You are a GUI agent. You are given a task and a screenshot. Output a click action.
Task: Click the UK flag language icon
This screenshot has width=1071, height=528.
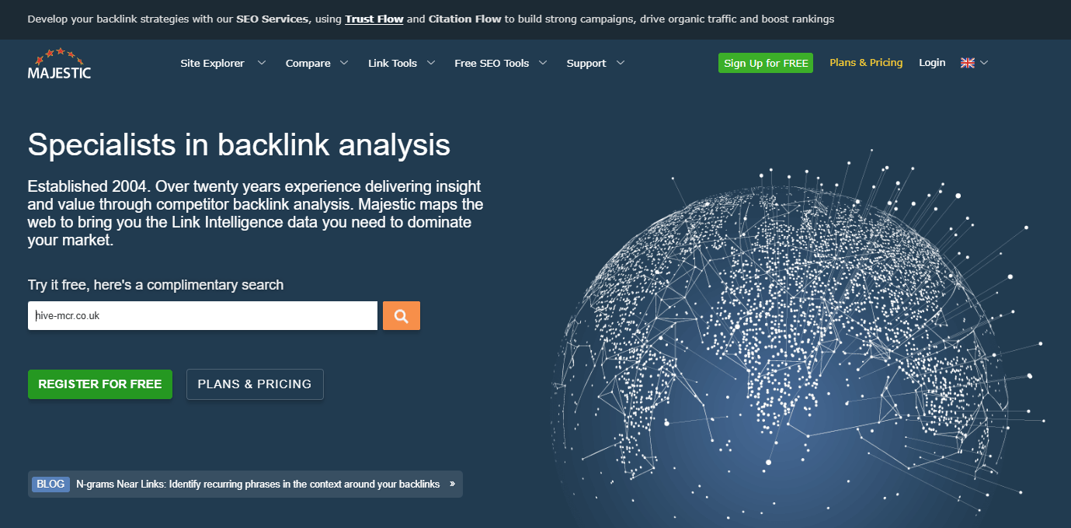click(967, 63)
